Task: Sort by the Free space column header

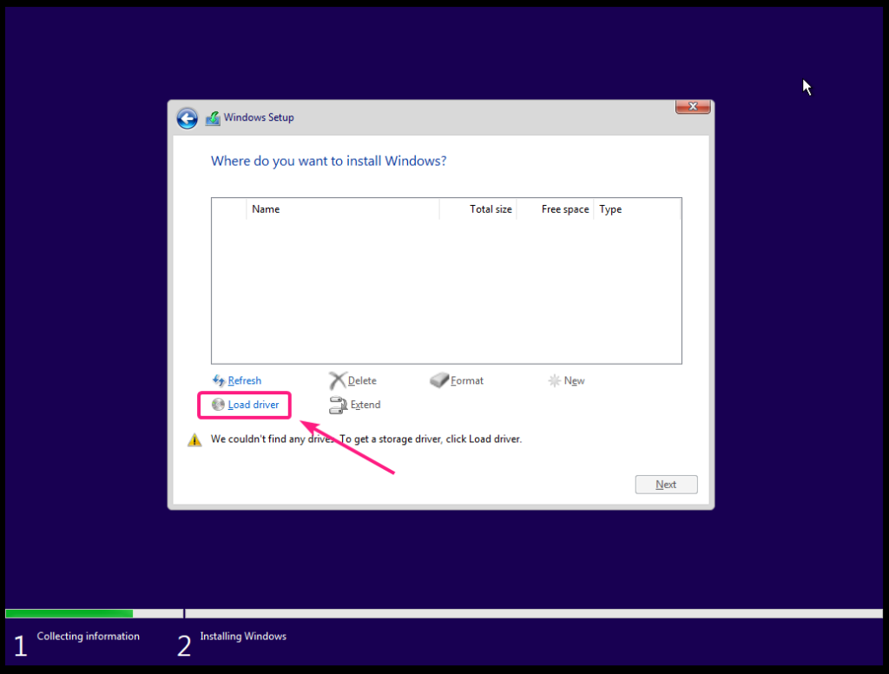Action: pyautogui.click(x=555, y=209)
